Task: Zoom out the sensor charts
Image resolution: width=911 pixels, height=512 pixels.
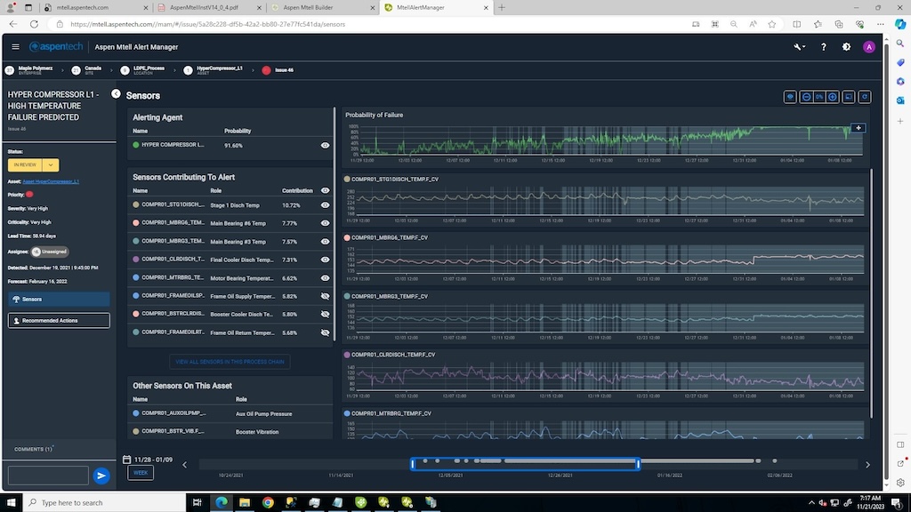Action: [x=806, y=97]
